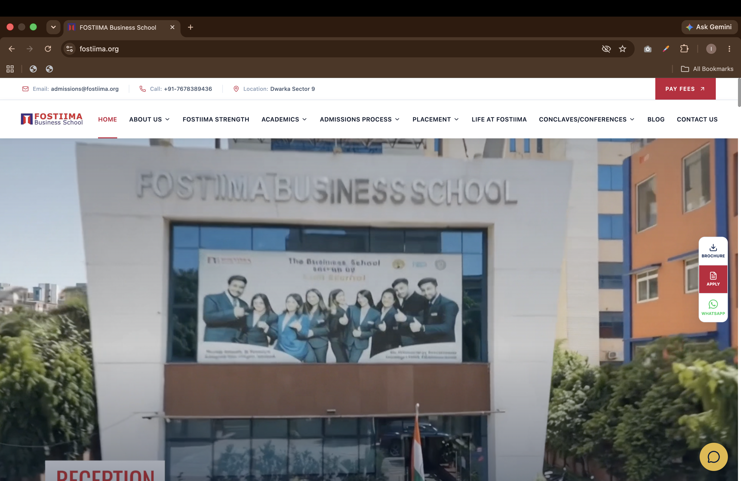Image resolution: width=741 pixels, height=481 pixels.
Task: Click the browser back arrow
Action: (12, 49)
